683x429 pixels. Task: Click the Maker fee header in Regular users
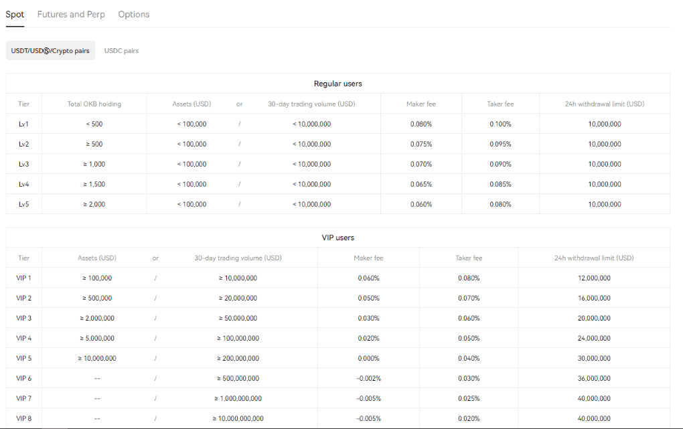(x=421, y=104)
